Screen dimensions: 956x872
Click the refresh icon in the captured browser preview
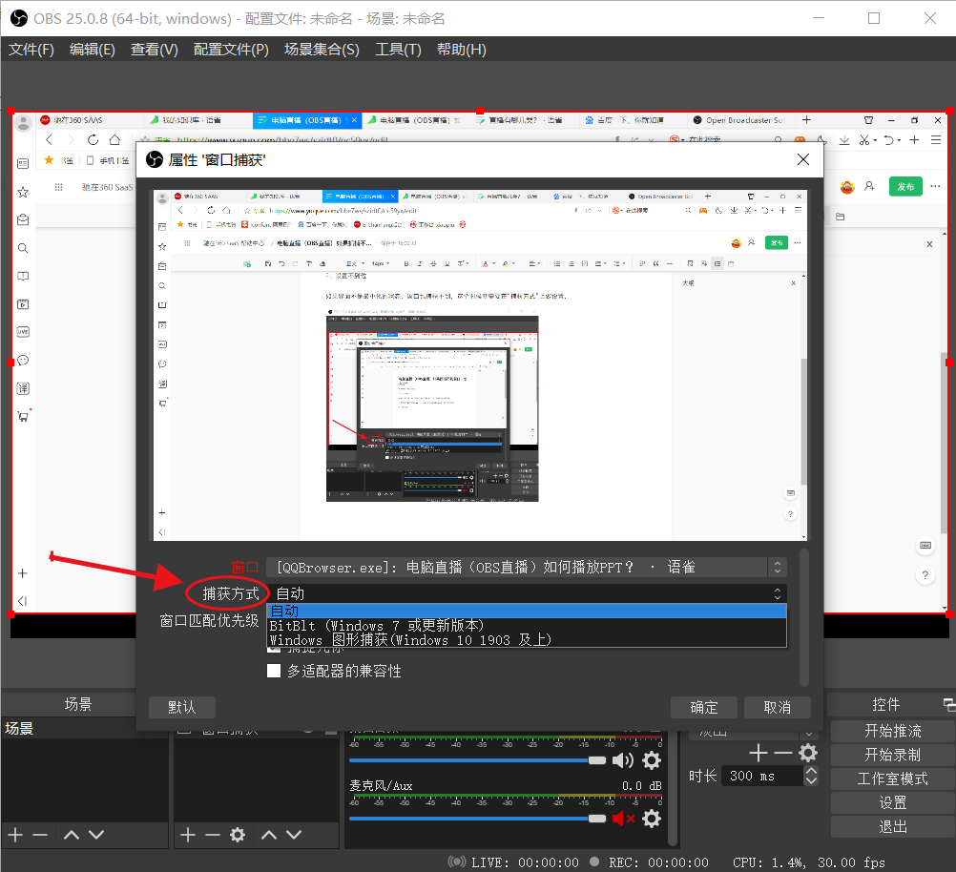click(93, 140)
